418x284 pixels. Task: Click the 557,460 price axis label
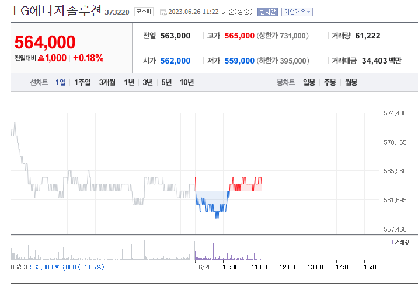[x=395, y=229]
